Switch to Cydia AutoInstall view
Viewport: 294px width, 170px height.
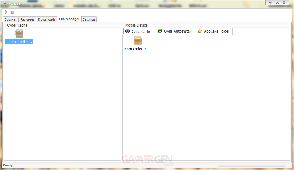174,31
